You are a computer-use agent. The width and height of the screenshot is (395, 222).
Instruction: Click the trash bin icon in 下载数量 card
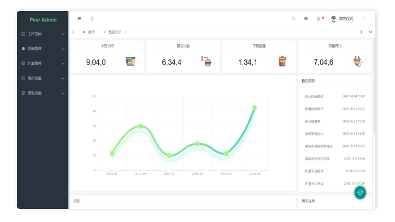282,61
